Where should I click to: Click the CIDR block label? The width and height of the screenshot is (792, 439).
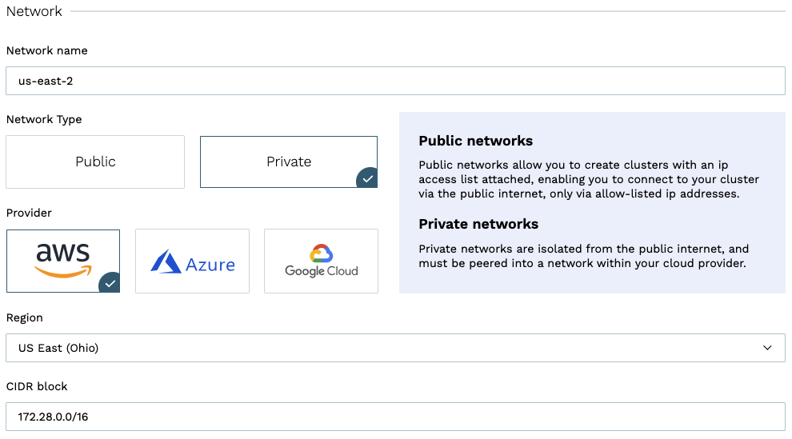pyautogui.click(x=37, y=386)
